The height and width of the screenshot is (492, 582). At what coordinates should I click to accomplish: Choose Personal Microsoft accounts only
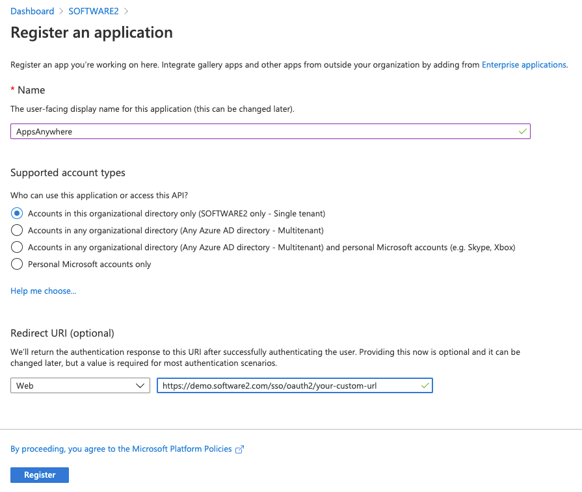pyautogui.click(x=17, y=264)
